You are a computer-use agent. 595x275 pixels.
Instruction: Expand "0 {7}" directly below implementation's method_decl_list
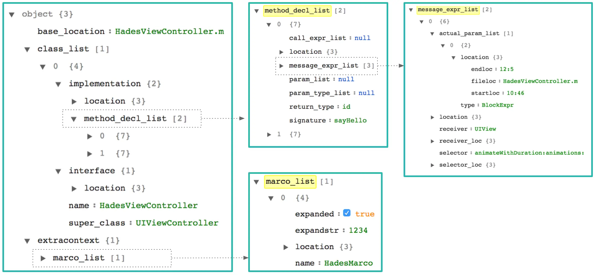click(x=90, y=136)
